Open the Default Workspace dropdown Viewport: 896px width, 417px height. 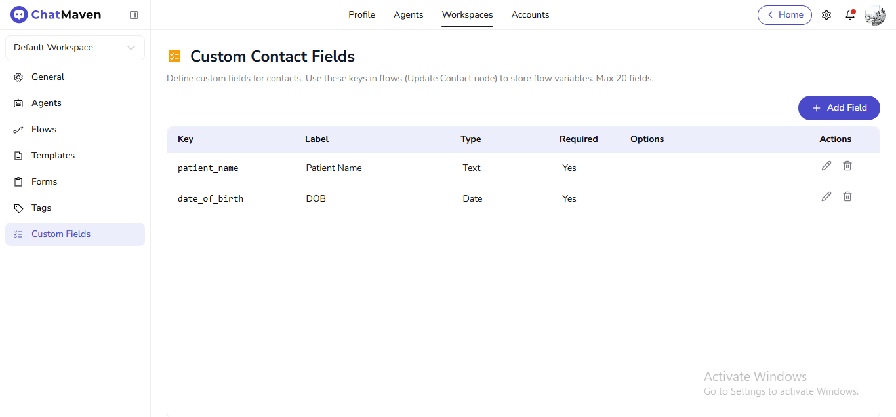74,47
